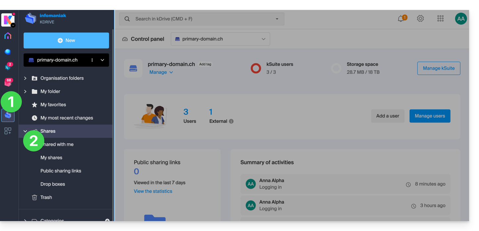This screenshot has height=231, width=479.
Task: Open the kDrive icon in left rail
Action: (x=8, y=116)
